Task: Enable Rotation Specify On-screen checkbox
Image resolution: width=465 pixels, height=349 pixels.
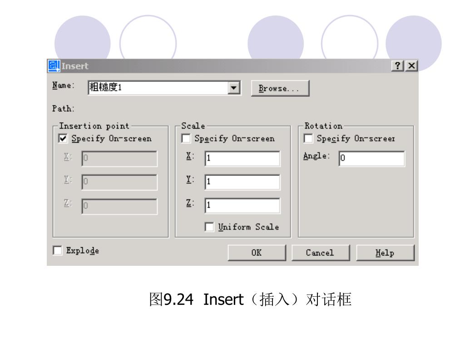Action: 308,139
